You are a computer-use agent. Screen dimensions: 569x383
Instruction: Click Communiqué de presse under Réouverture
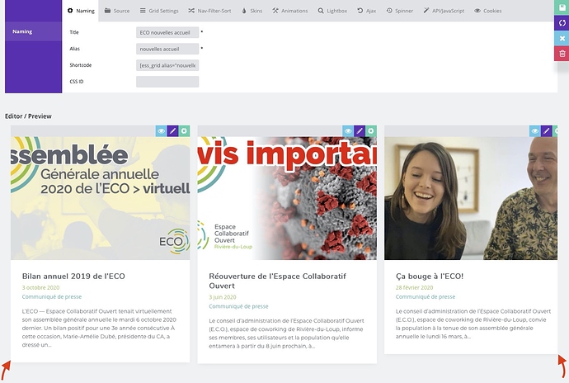pyautogui.click(x=239, y=306)
